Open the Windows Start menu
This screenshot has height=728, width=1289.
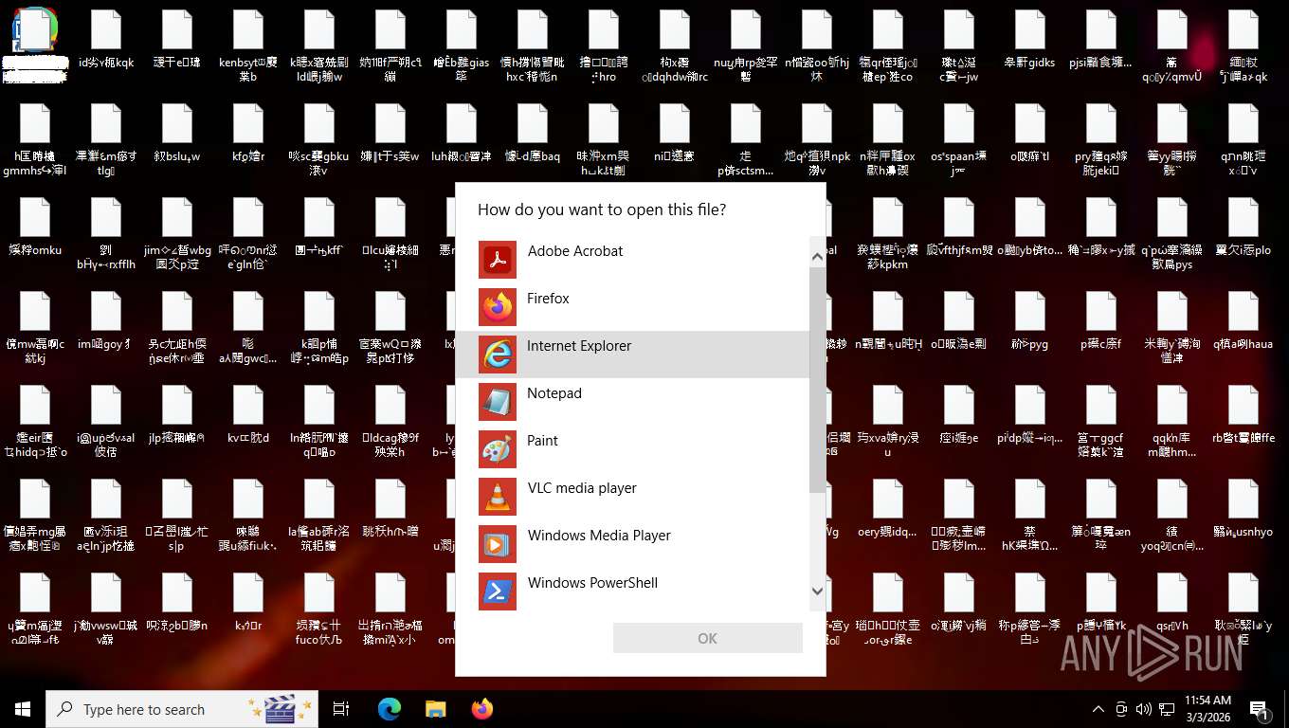(x=23, y=709)
